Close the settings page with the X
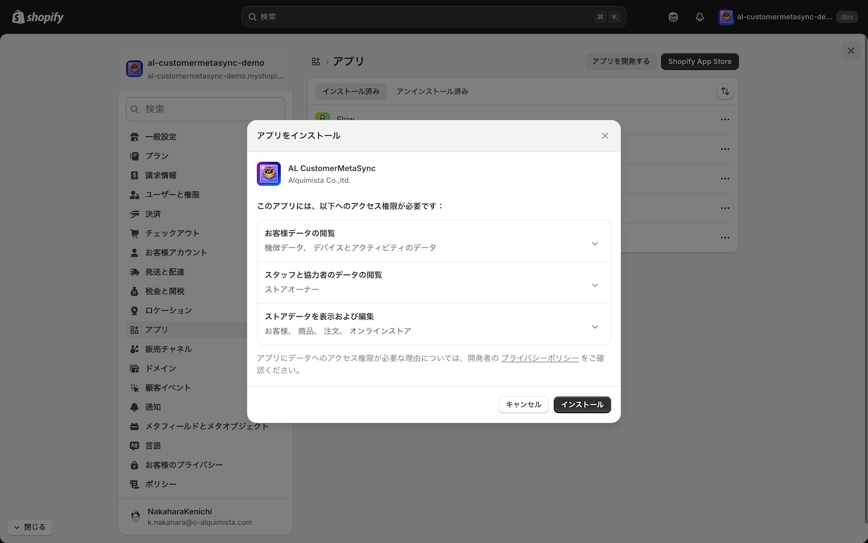This screenshot has width=868, height=543. click(x=851, y=51)
